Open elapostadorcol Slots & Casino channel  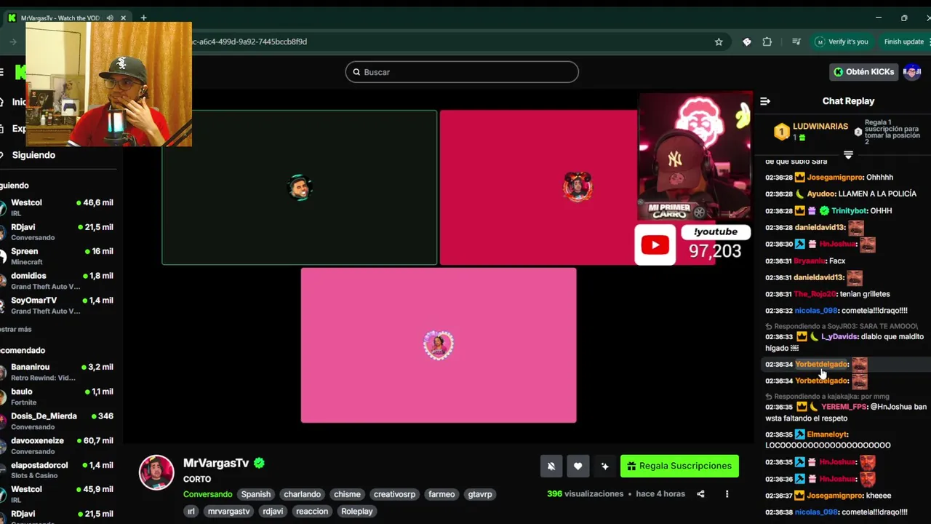pos(58,470)
